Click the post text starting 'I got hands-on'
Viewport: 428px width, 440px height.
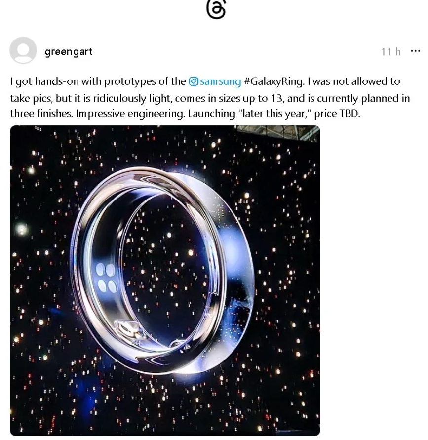210,97
